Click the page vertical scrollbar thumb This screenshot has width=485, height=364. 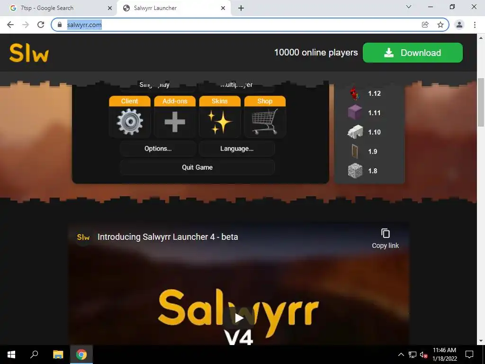[x=481, y=102]
